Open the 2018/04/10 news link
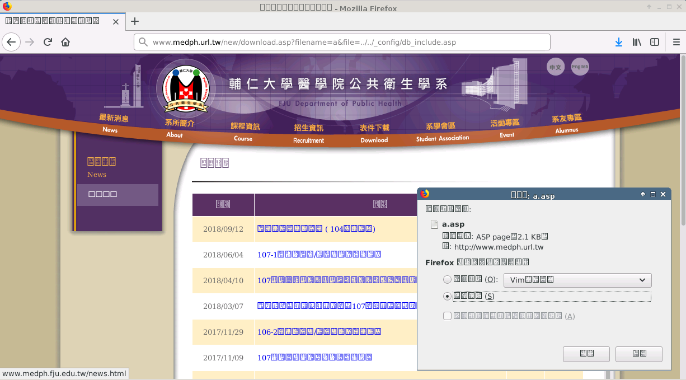The height and width of the screenshot is (380, 686). tap(337, 280)
